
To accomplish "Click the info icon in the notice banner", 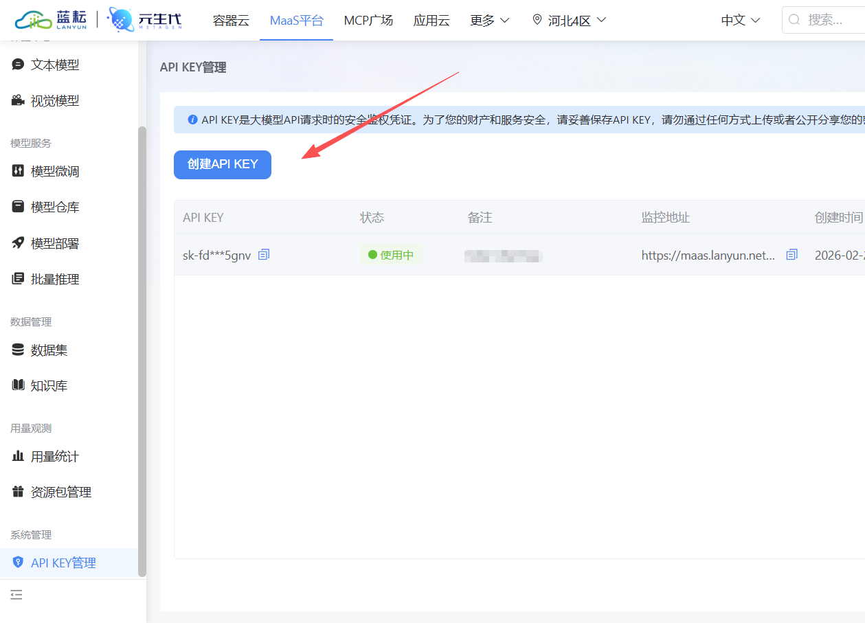I will point(193,120).
